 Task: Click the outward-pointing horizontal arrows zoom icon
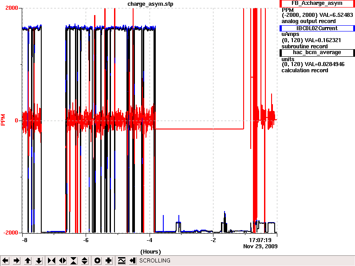click(63, 261)
